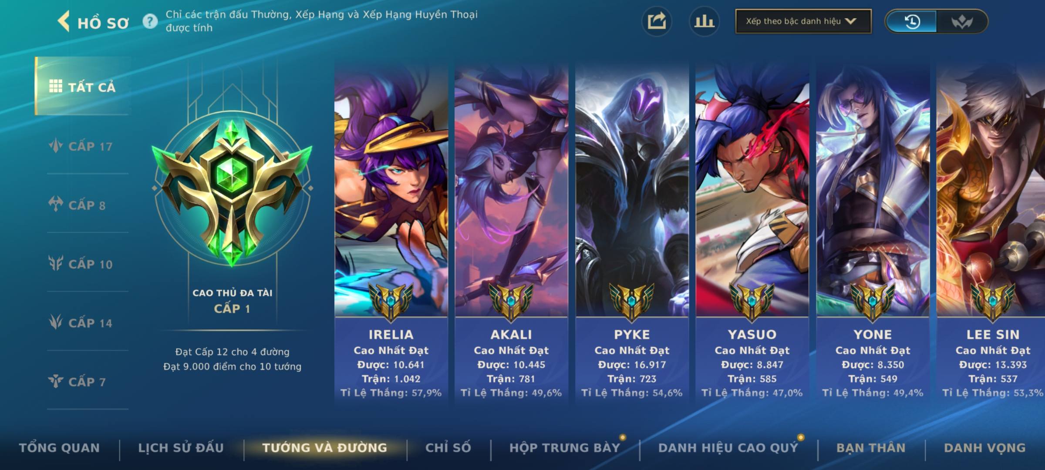The width and height of the screenshot is (1045, 470).
Task: Switch to the Lịch Sử Đấu tab
Action: 181,448
